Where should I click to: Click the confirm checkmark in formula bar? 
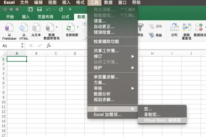pos(40,45)
